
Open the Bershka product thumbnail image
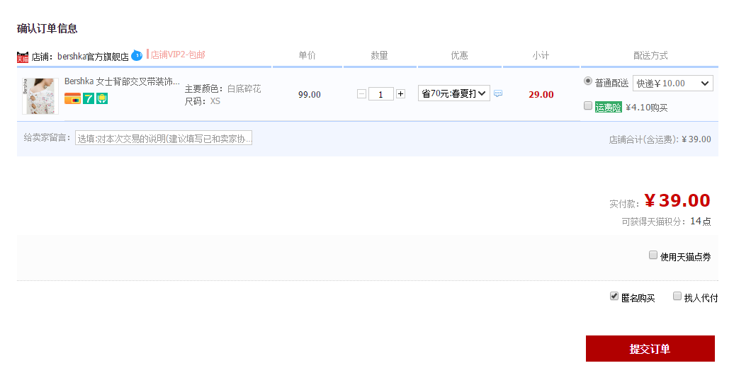(40, 96)
